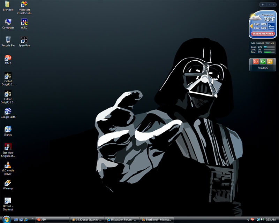Open the volume tray icon
Screen dimensions: 279x223
pyautogui.click(x=263, y=220)
